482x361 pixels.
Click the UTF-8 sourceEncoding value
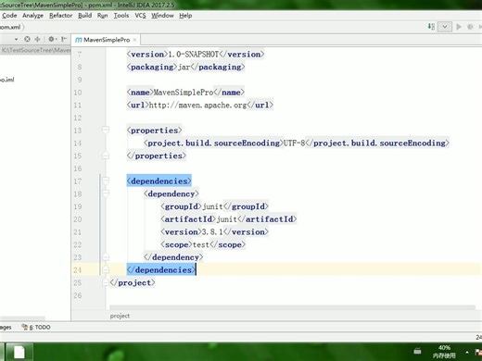point(294,143)
